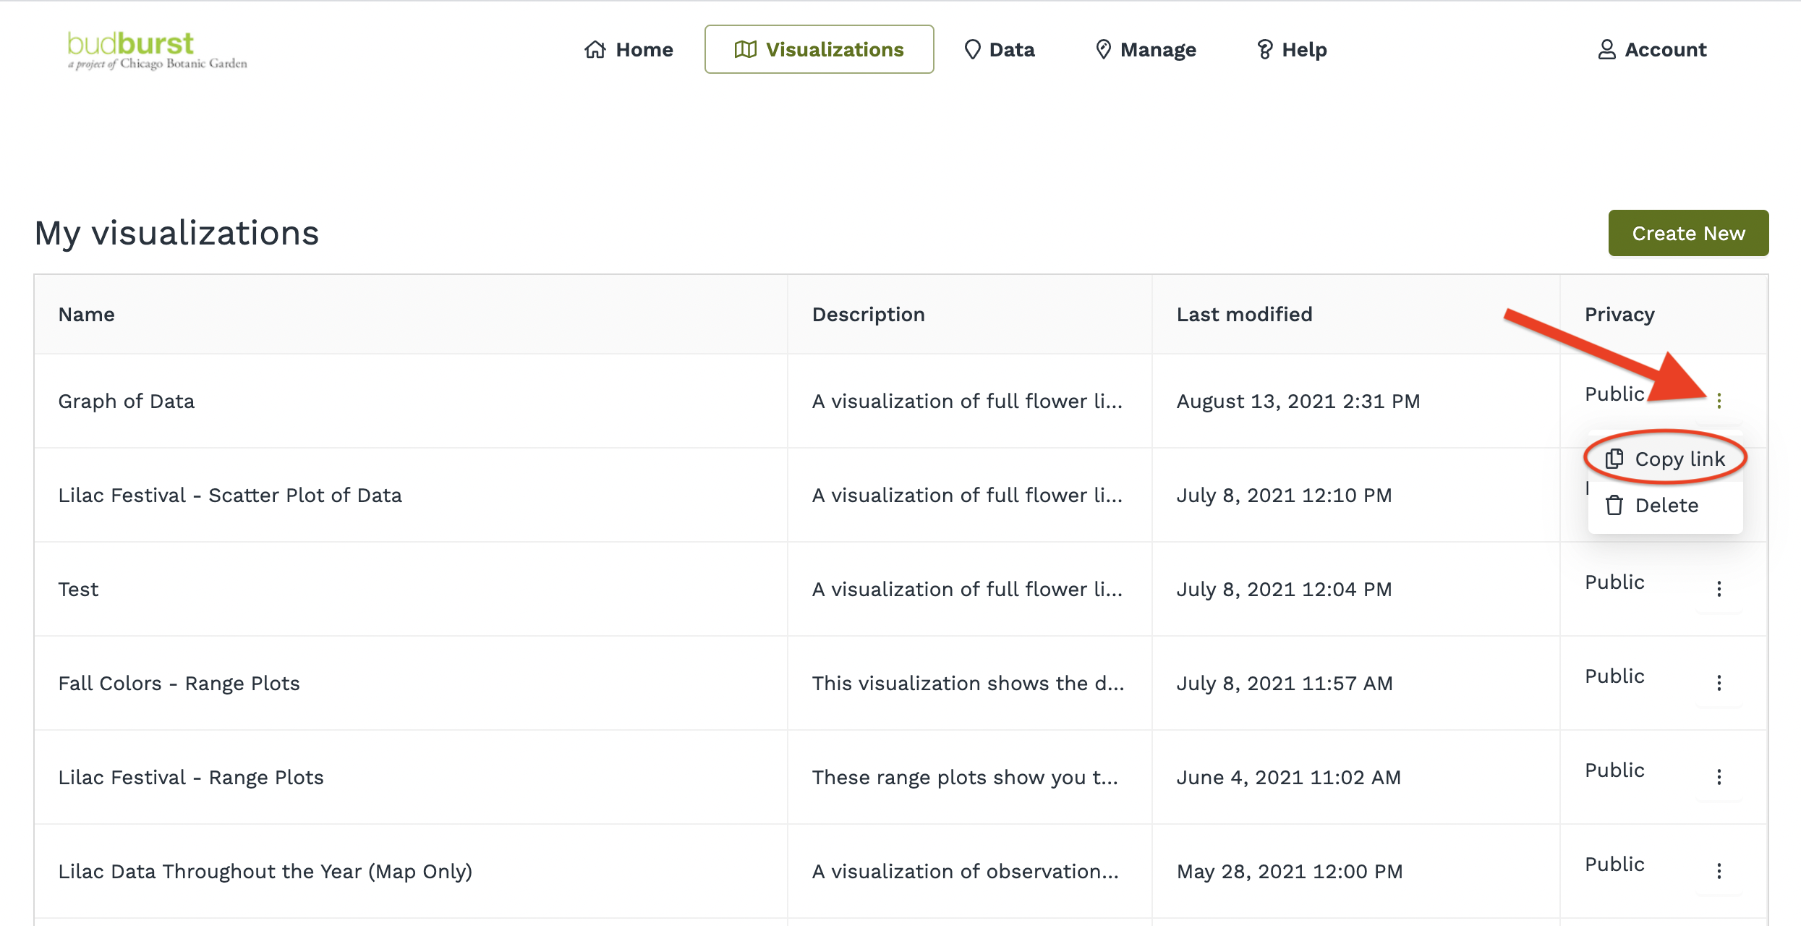The height and width of the screenshot is (926, 1801).
Task: Open options menu for Fall Colors row
Action: coord(1719,683)
